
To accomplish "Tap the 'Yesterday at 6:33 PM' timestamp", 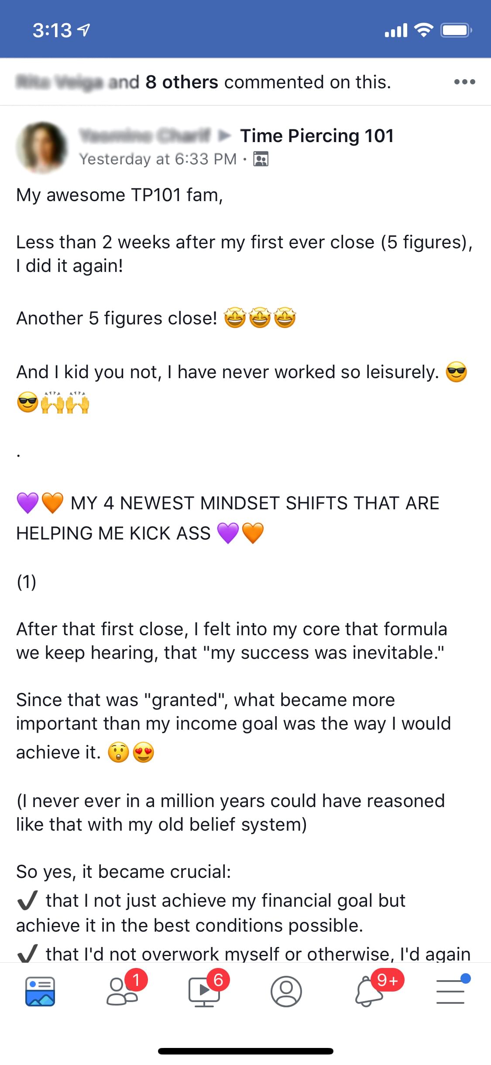I will [x=158, y=159].
